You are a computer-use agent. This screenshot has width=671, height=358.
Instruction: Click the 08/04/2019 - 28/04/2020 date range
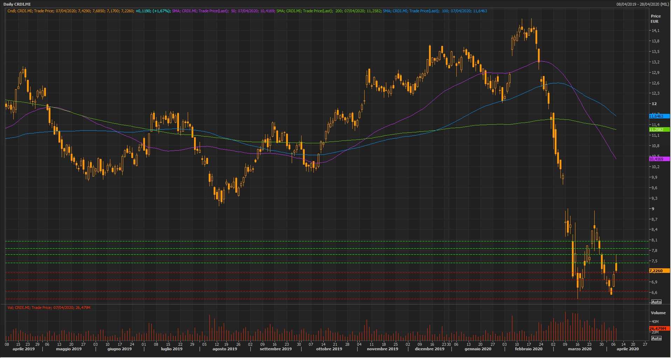click(x=643, y=4)
